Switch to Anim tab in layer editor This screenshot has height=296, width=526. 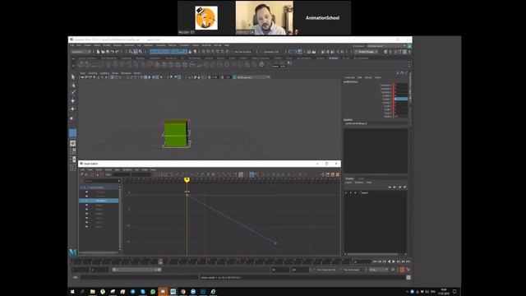coord(361,178)
